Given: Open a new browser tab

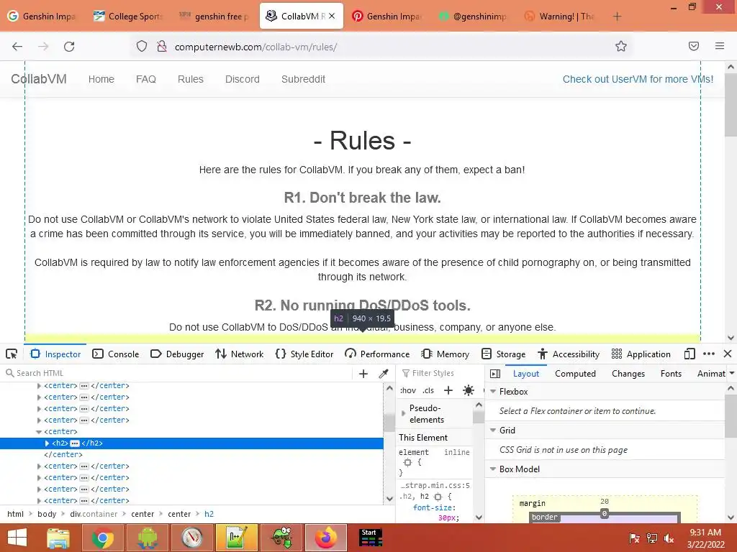Looking at the screenshot, I should pos(617,17).
